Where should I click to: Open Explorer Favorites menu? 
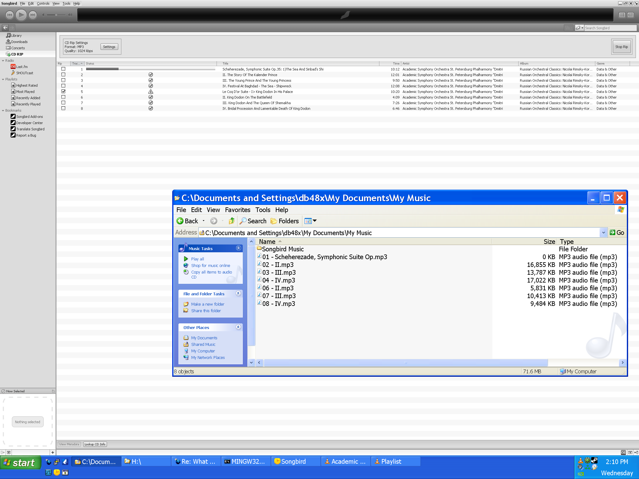point(238,210)
